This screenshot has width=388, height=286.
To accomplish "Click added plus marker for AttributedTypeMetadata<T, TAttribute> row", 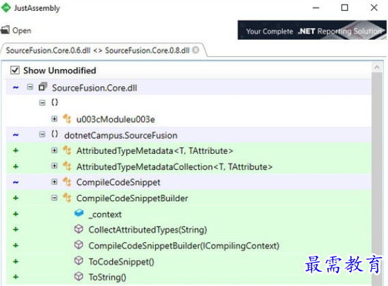I will 16,151.
